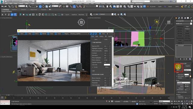Open the render element channel dropdown

79,34
